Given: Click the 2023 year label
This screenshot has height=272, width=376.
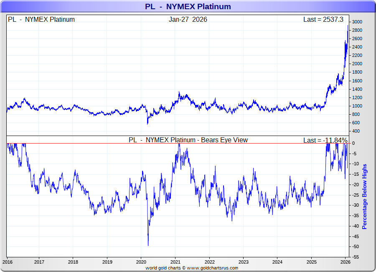Looking at the screenshot, I should click(x=244, y=262).
